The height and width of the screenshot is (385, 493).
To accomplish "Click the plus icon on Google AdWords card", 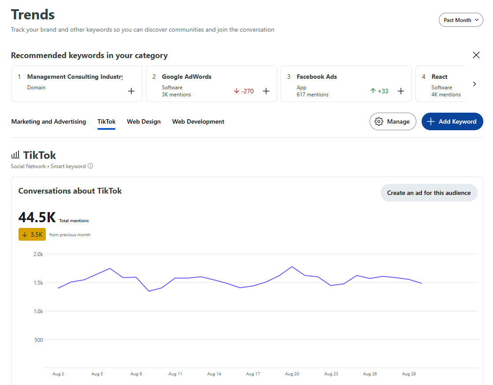I will [266, 91].
